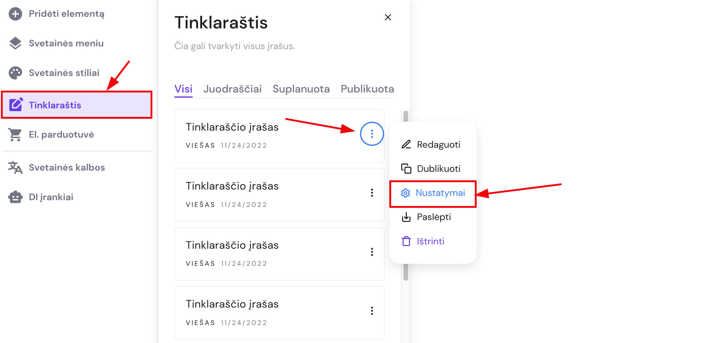720x343 pixels.
Task: Click the Nustatymai gear icon
Action: coord(405,193)
